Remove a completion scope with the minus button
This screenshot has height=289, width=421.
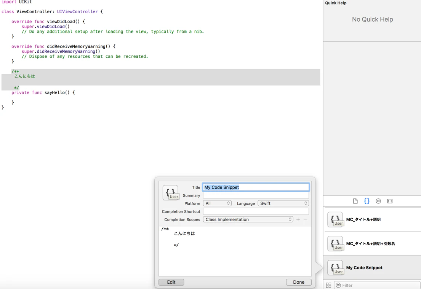[305, 219]
